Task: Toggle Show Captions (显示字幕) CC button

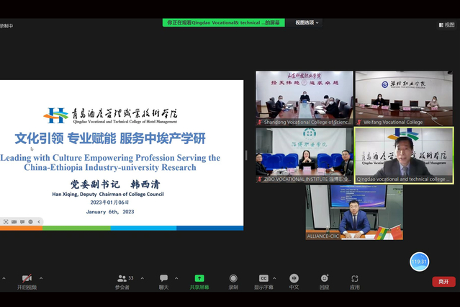Action: point(263,278)
